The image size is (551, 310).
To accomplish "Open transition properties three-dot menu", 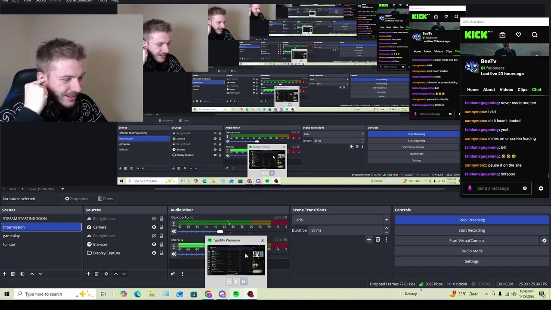I will click(386, 239).
